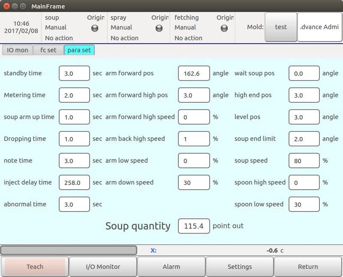The image size is (343, 277).
Task: Select the para set tab
Action: click(79, 50)
